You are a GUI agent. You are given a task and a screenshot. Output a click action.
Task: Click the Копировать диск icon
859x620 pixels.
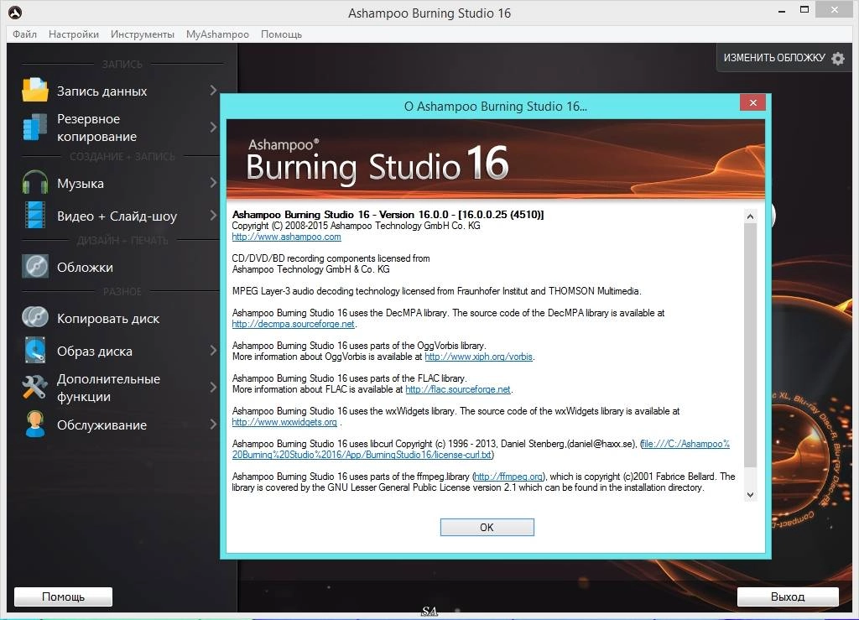pyautogui.click(x=35, y=318)
